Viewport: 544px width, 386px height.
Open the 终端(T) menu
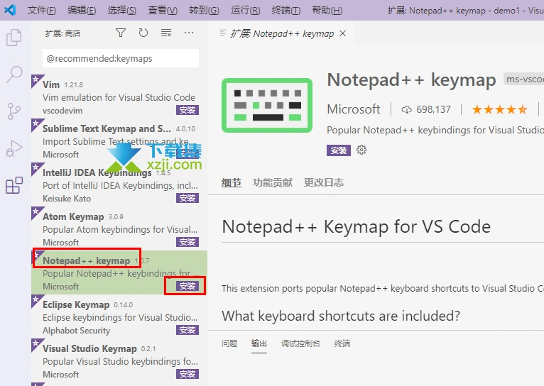pyautogui.click(x=286, y=11)
